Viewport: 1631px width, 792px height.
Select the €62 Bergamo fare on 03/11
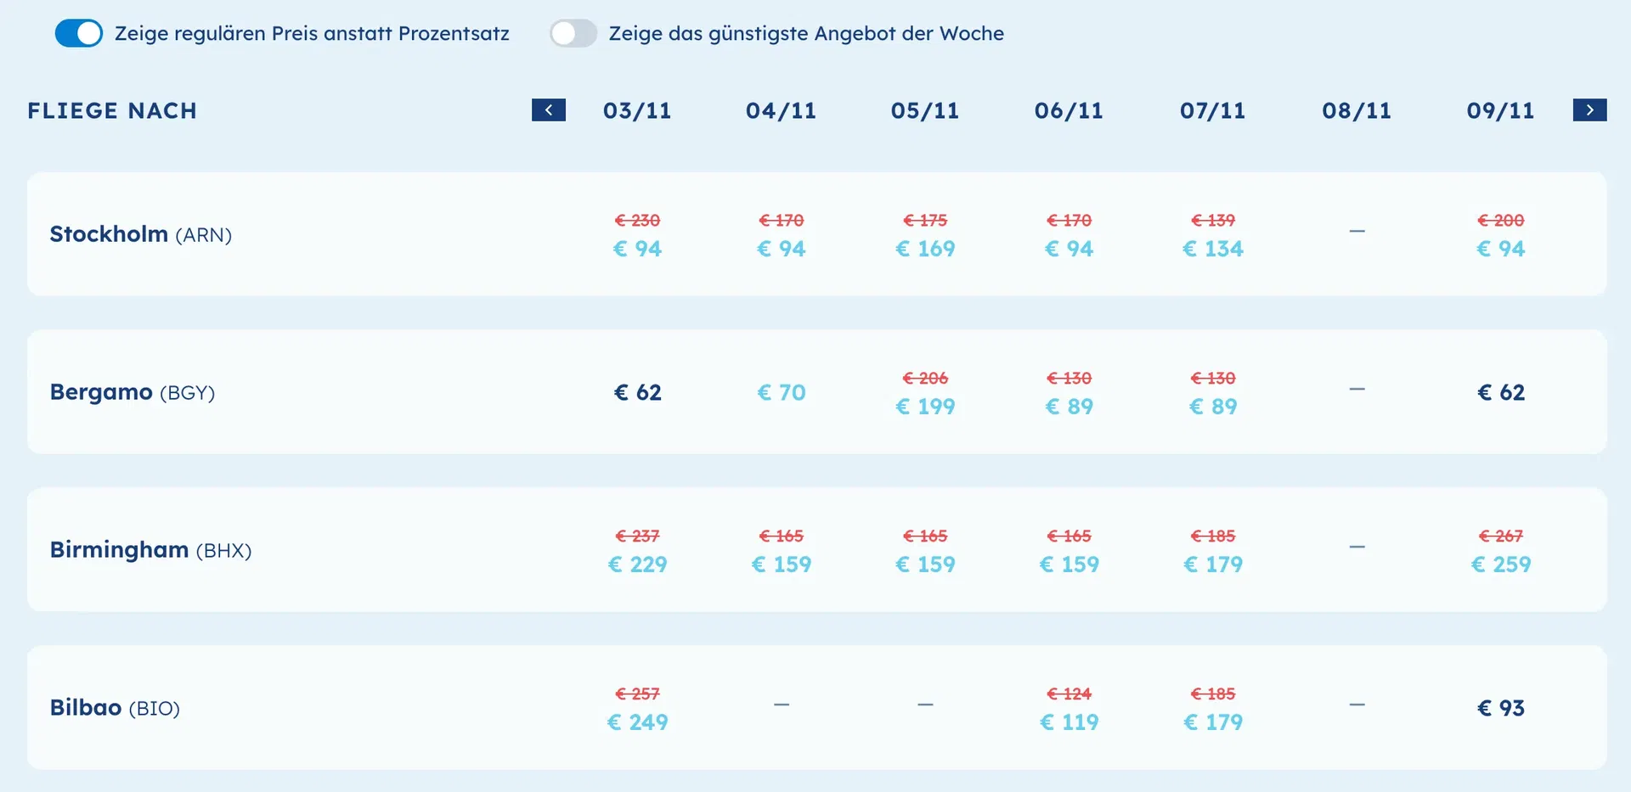pos(637,391)
